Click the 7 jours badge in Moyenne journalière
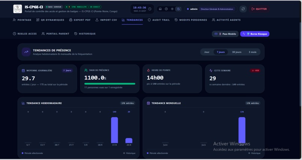302x160 pixels. (x=67, y=70)
